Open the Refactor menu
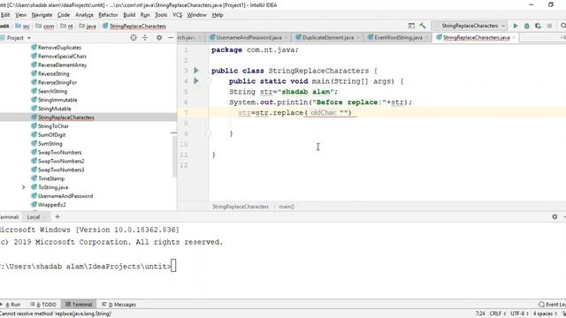Screen dimensions: 566x318 coord(108,15)
